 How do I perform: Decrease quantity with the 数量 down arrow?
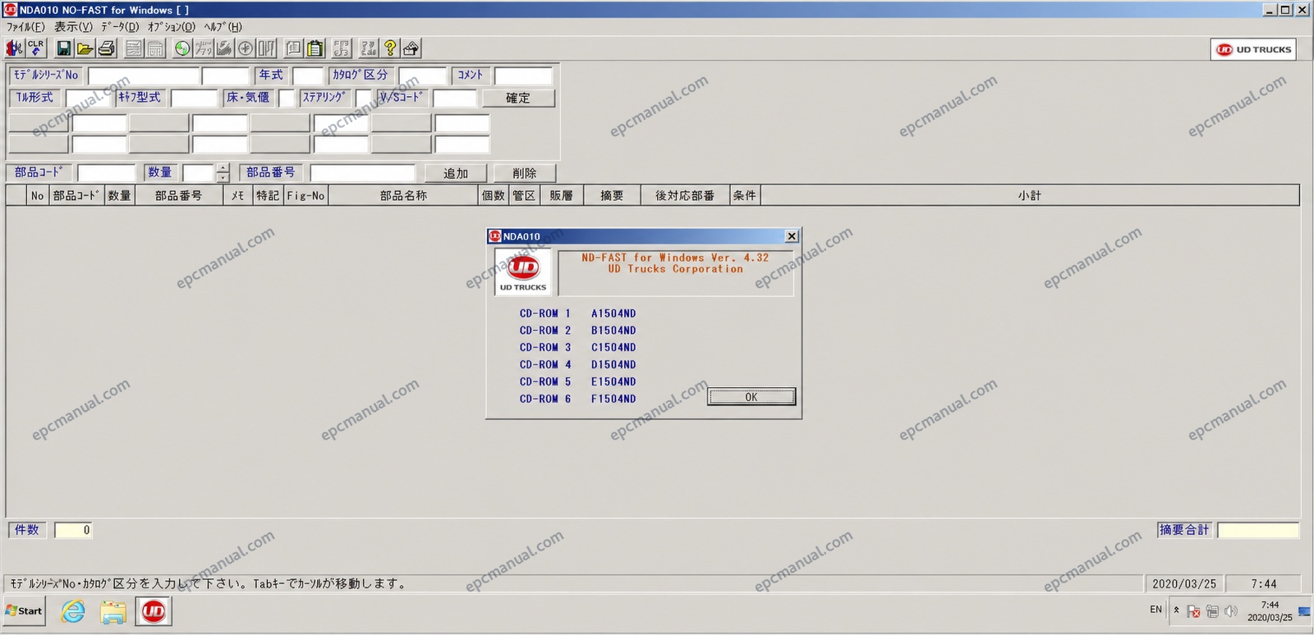[x=223, y=177]
